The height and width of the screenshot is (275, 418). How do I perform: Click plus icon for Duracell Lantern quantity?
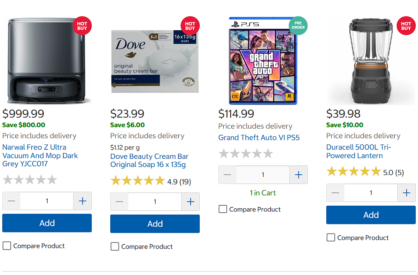pyautogui.click(x=406, y=193)
